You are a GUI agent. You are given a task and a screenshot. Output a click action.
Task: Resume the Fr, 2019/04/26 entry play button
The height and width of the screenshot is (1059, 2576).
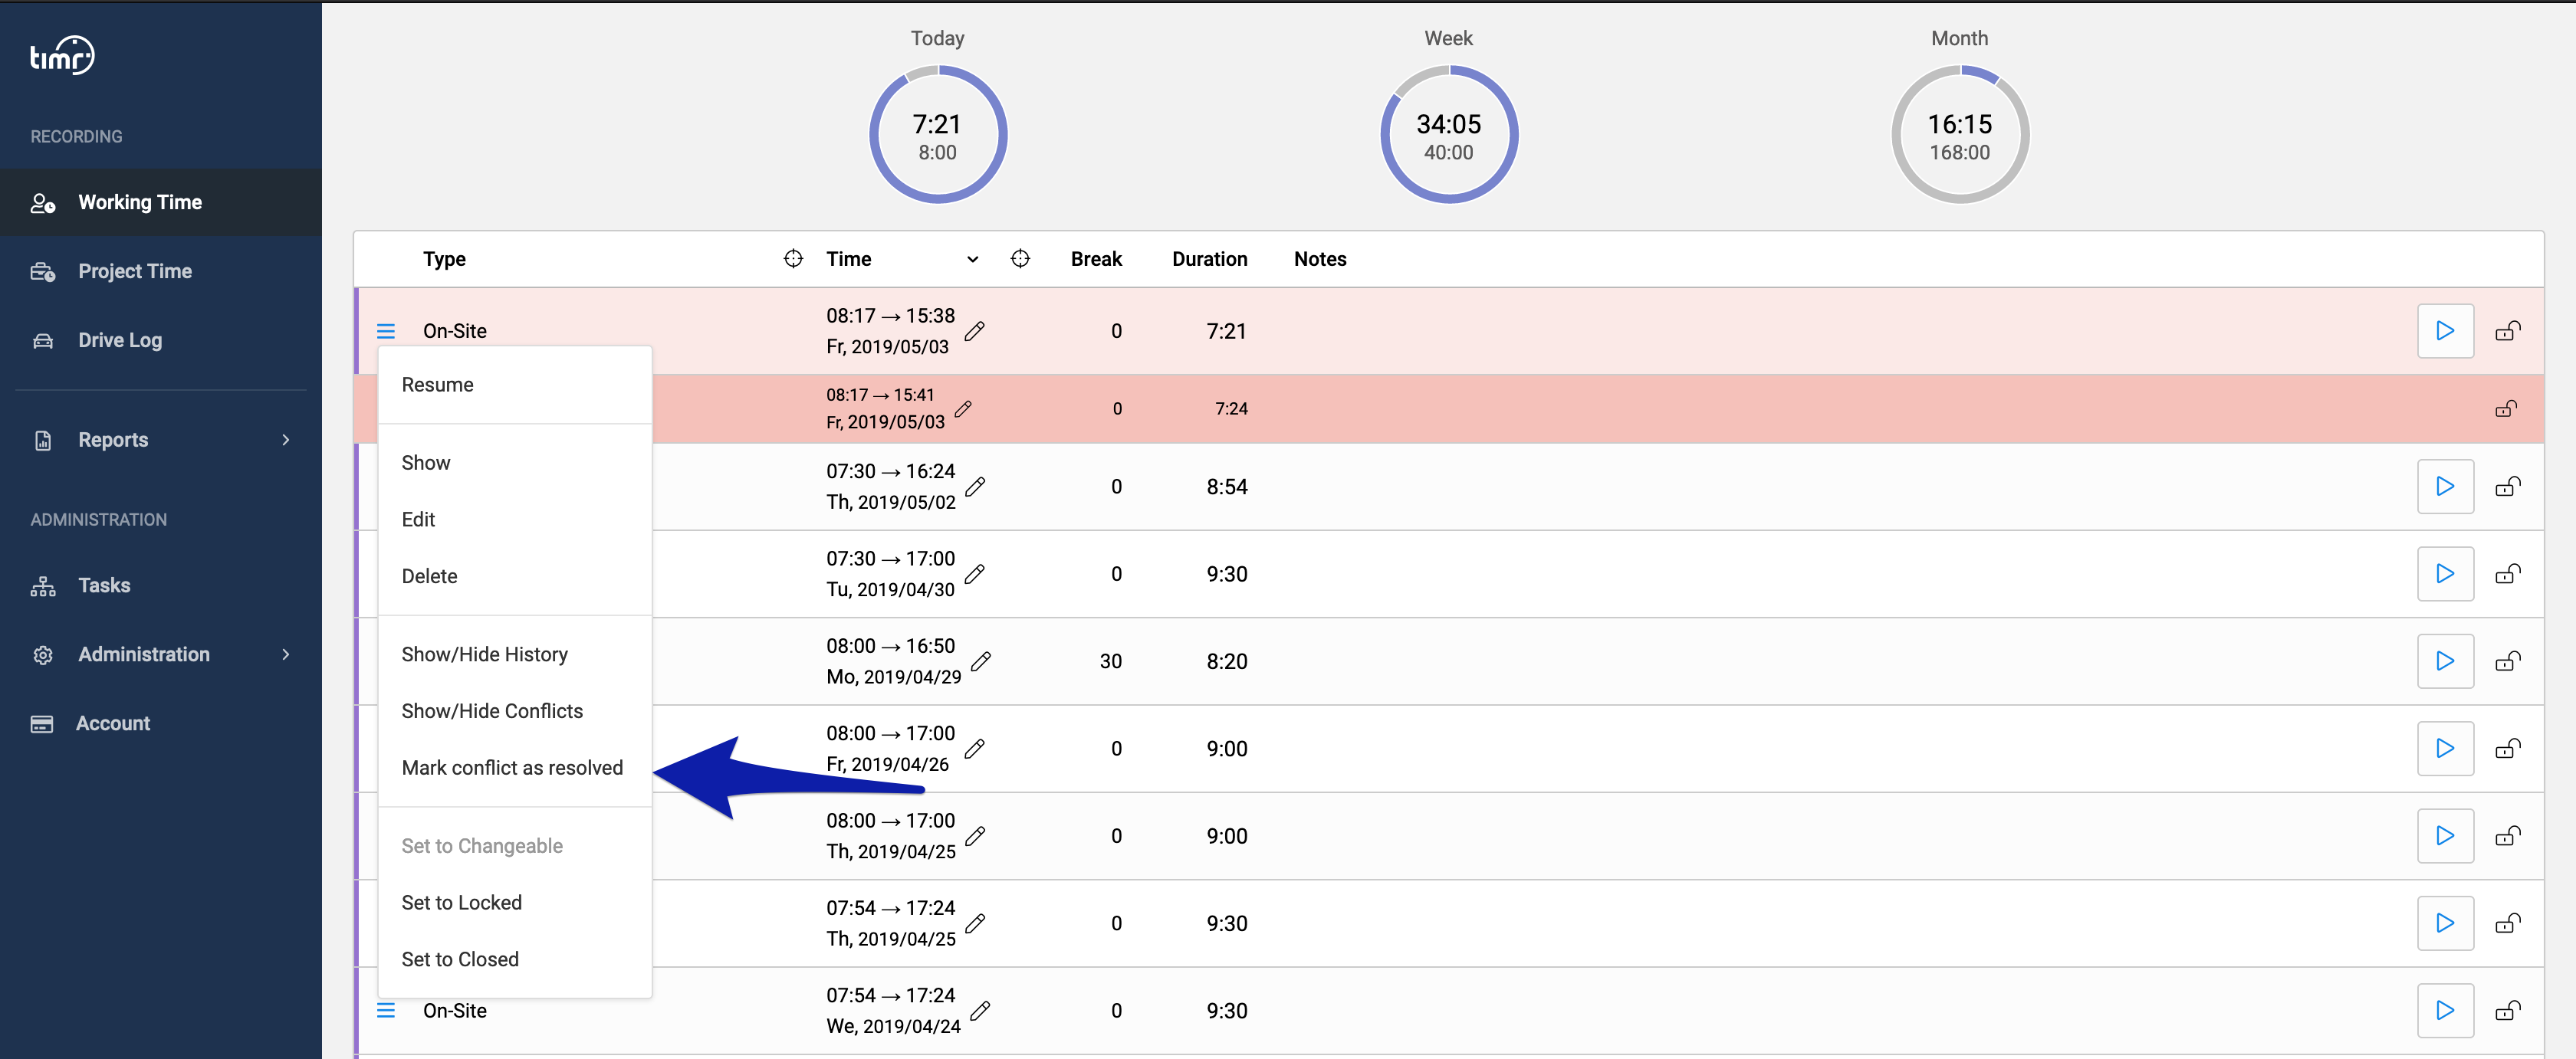point(2445,749)
